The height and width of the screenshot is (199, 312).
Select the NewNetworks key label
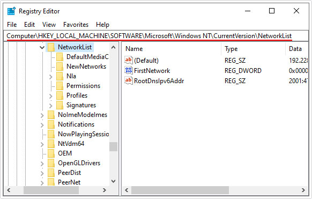point(86,67)
